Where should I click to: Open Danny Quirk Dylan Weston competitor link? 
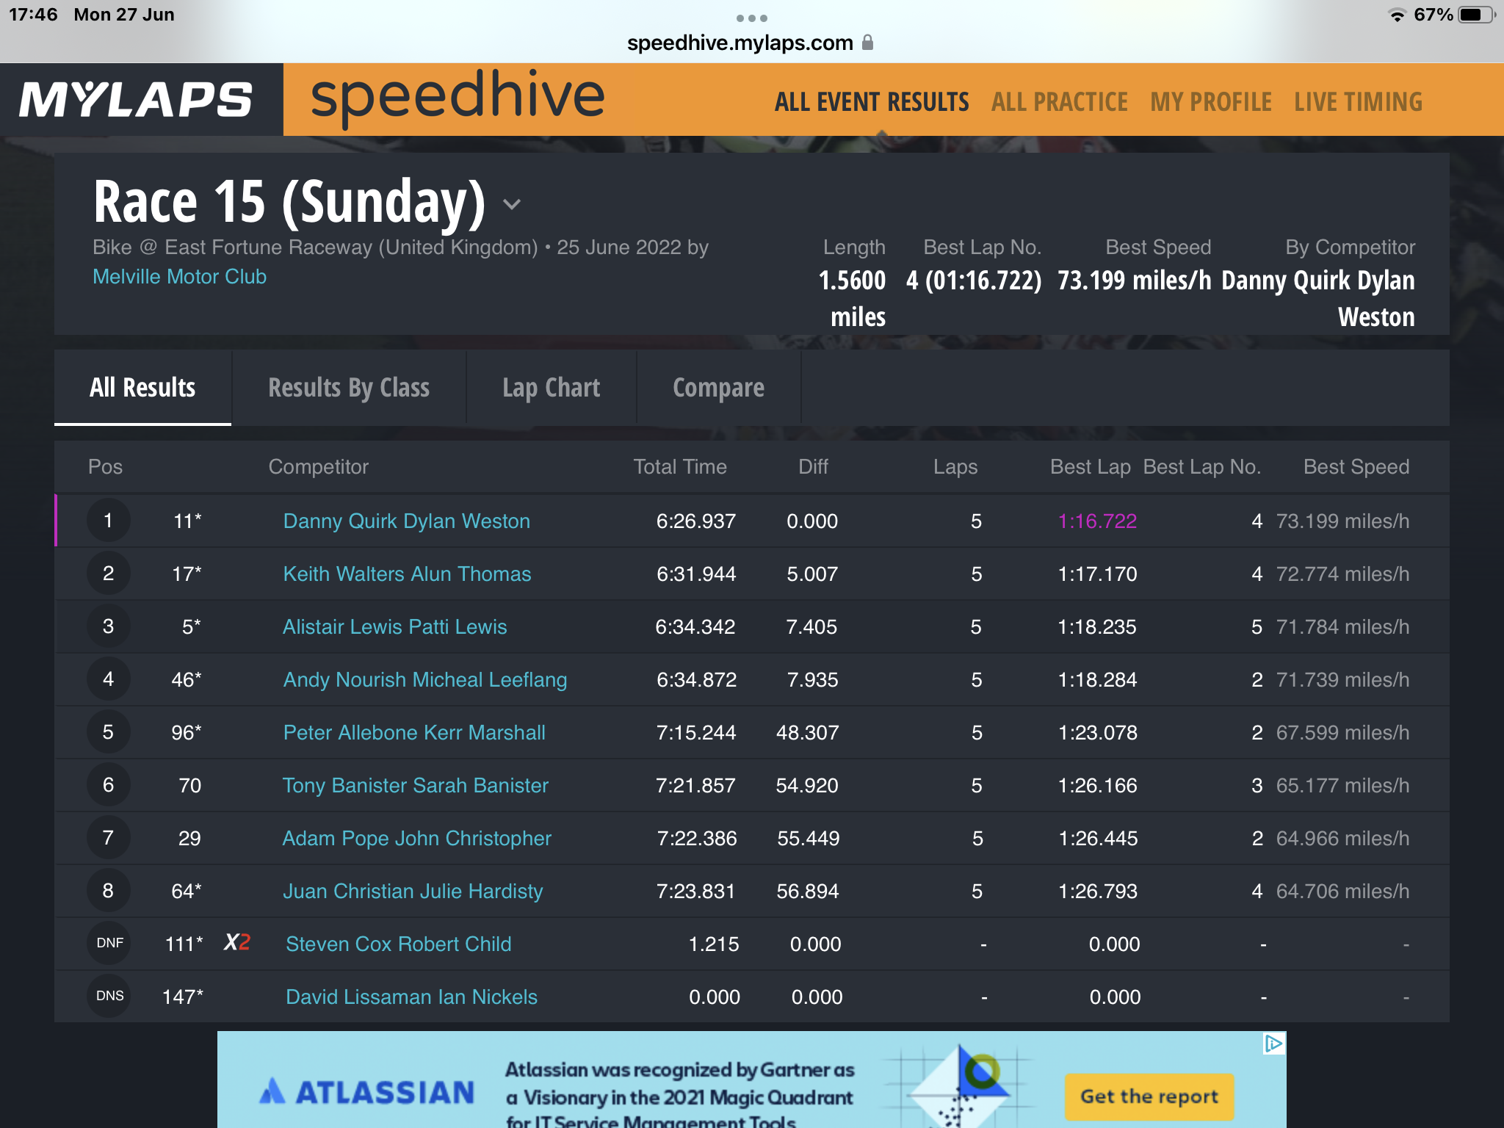coord(406,521)
